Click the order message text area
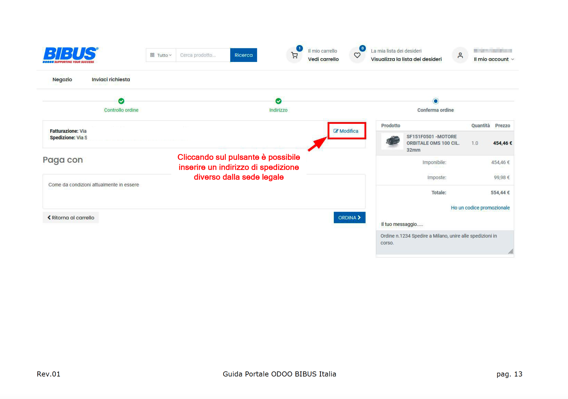The height and width of the screenshot is (399, 568). coord(444,242)
